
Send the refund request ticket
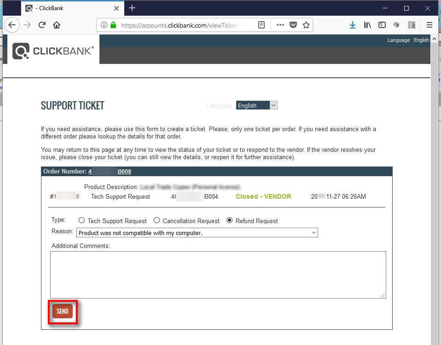63,311
